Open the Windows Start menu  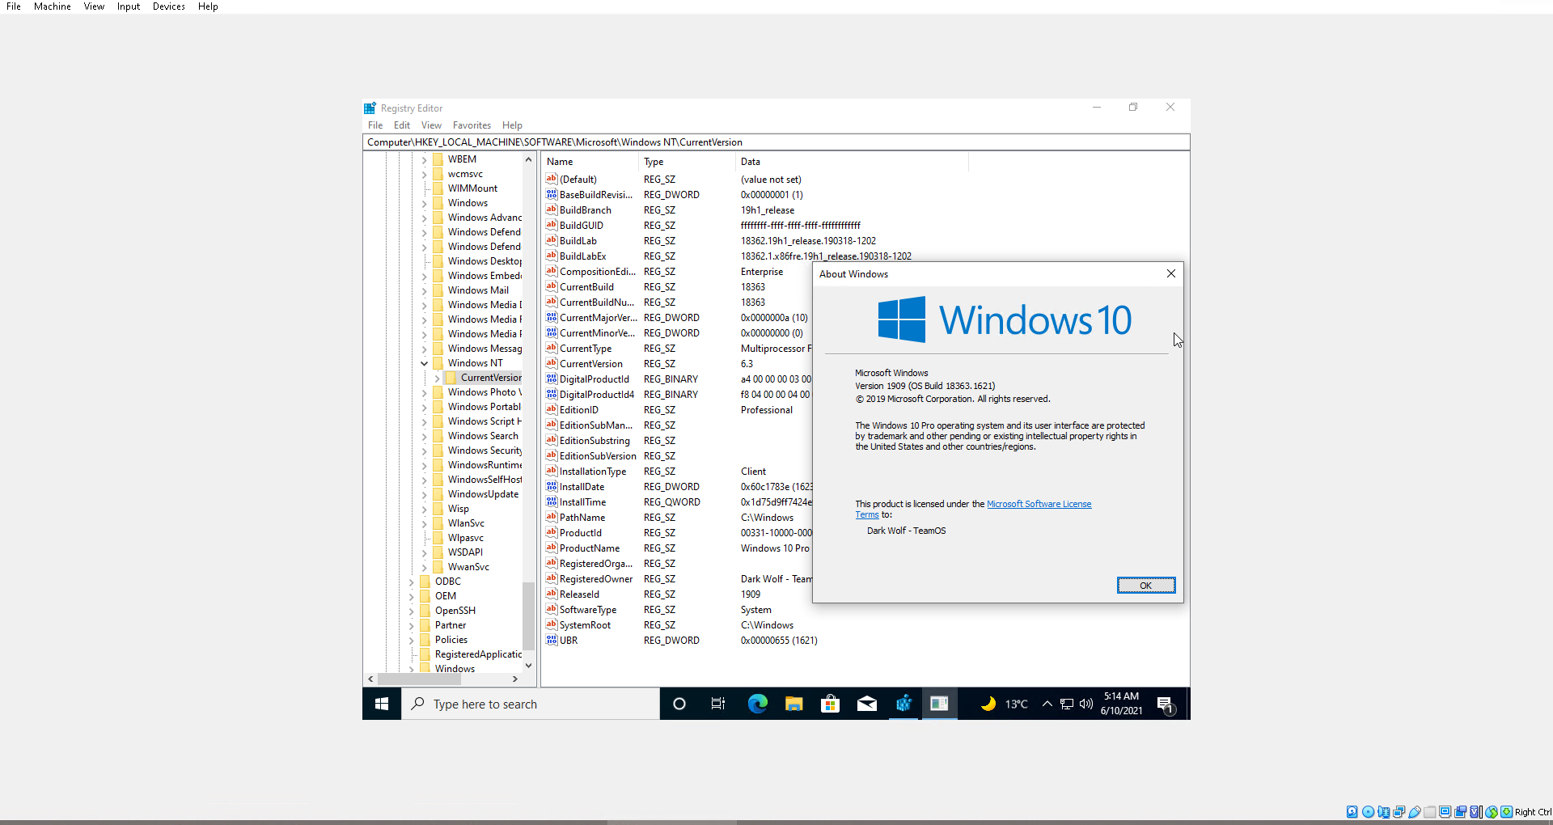(382, 704)
